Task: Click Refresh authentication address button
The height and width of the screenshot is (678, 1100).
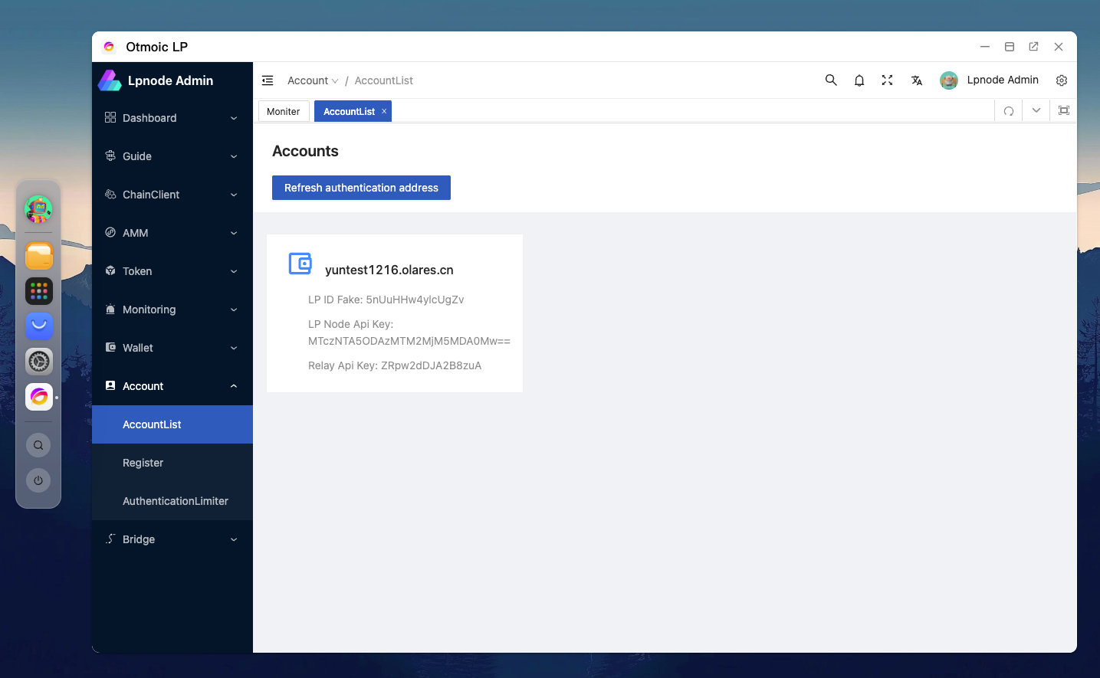Action: [361, 188]
